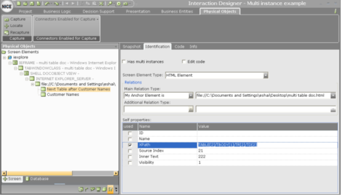This screenshot has width=341, height=195.
Task: Open overflow arrows beside bottom navigation icons
Action: point(116,189)
